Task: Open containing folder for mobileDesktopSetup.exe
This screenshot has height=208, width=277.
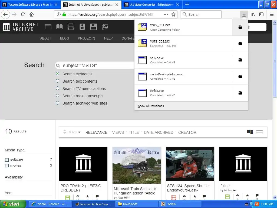Action: 240,76
